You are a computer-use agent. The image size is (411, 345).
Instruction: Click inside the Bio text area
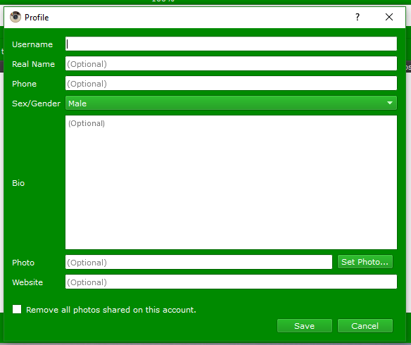[231, 182]
